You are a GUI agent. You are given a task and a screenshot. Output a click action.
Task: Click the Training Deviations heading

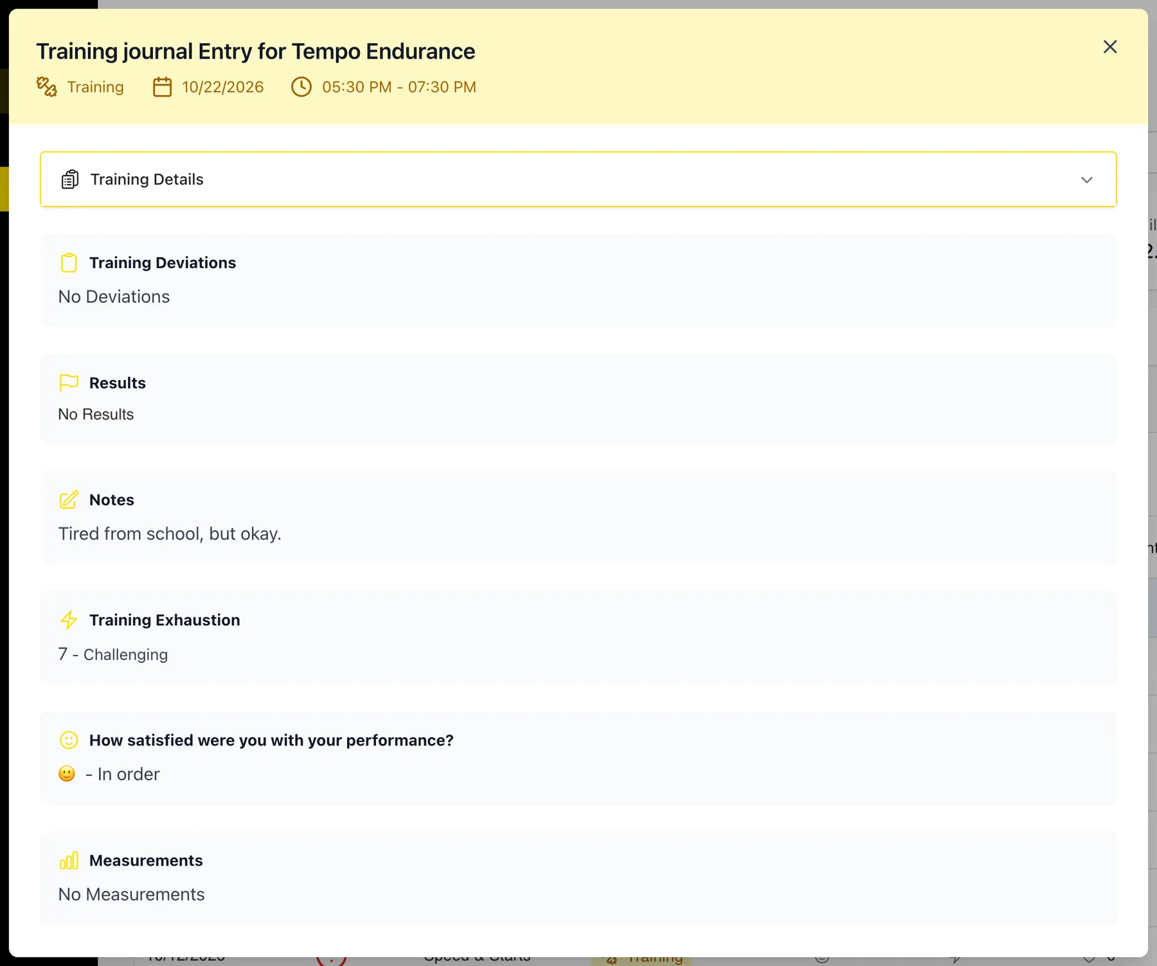tap(163, 263)
